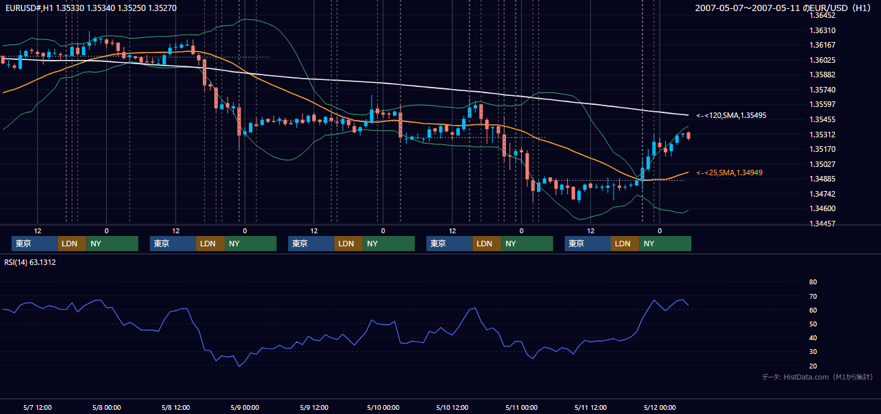Click price axis value 1.34885

822,179
